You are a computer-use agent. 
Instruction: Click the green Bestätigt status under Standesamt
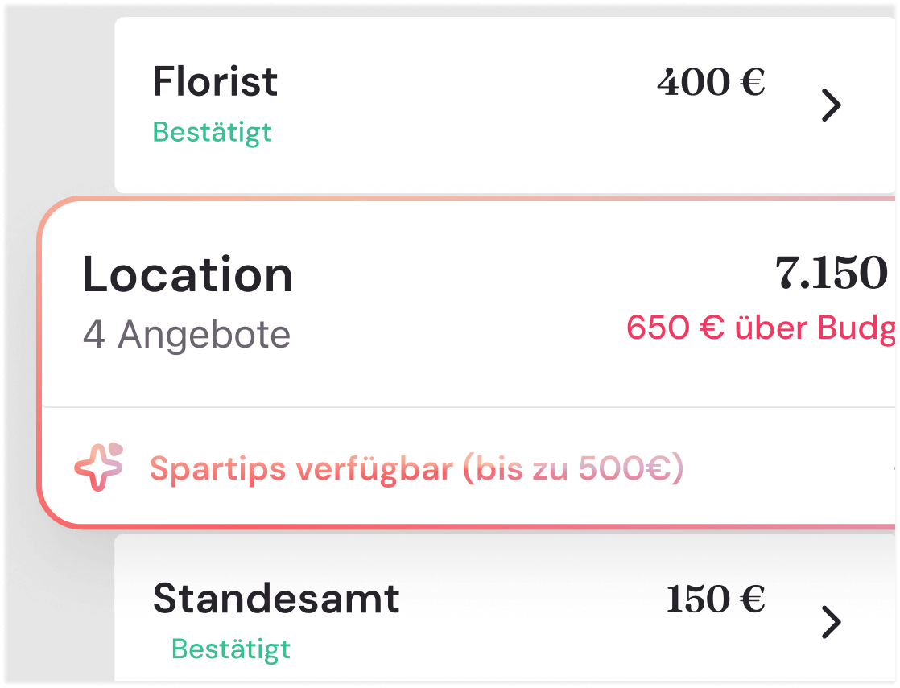(x=231, y=649)
